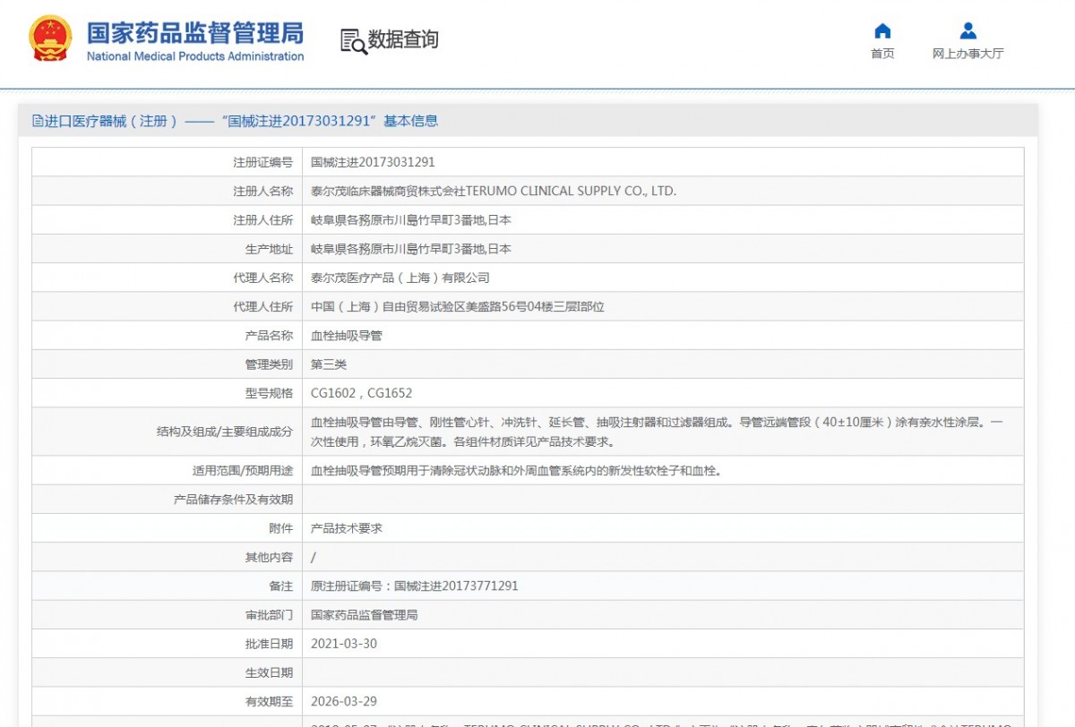Click the 型号规格 label cell
The width and height of the screenshot is (1075, 727).
click(x=168, y=393)
